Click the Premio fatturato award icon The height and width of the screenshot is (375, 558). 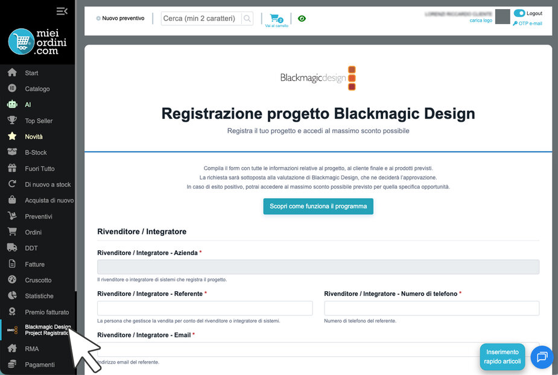[12, 312]
